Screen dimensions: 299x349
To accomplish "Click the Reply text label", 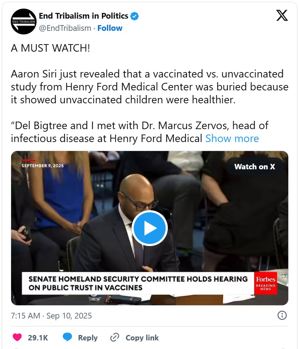I will [x=87, y=338].
